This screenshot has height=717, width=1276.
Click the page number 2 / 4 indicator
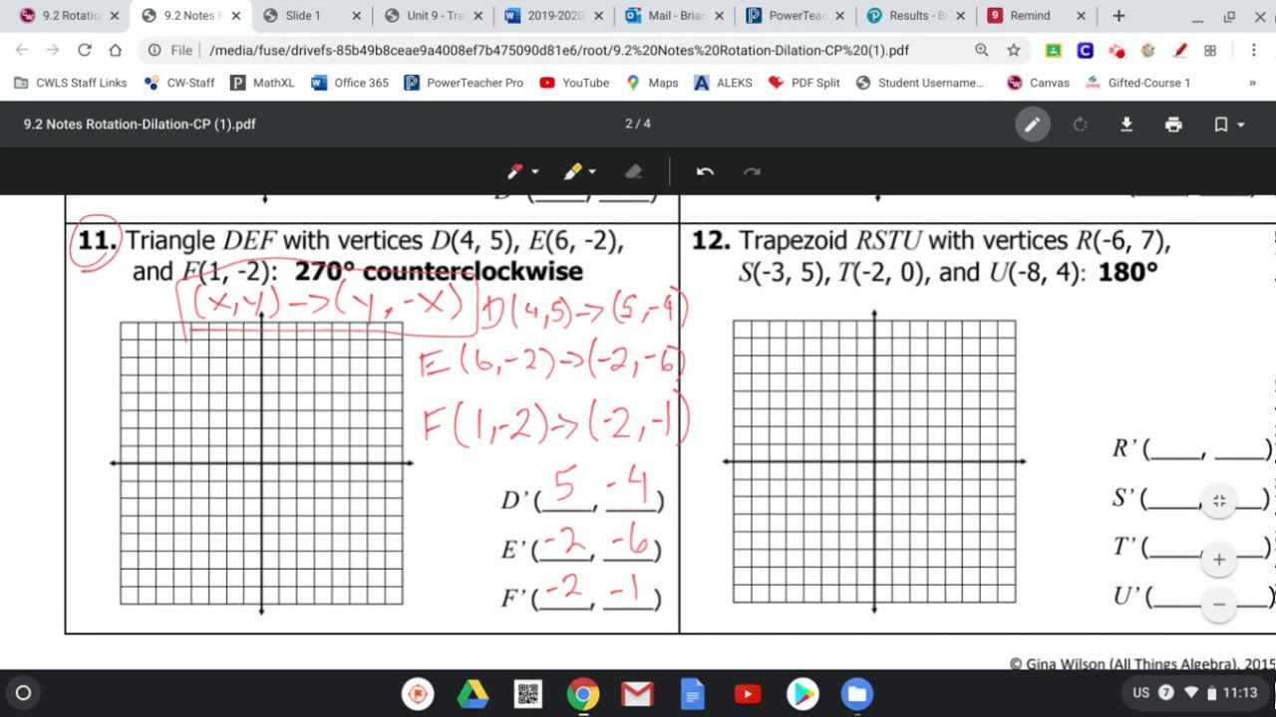pyautogui.click(x=638, y=123)
